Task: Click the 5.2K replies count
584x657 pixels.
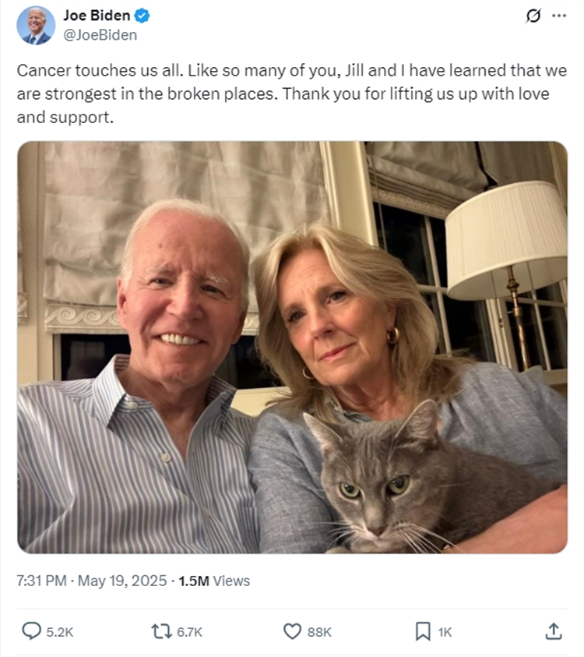Action: 60,632
